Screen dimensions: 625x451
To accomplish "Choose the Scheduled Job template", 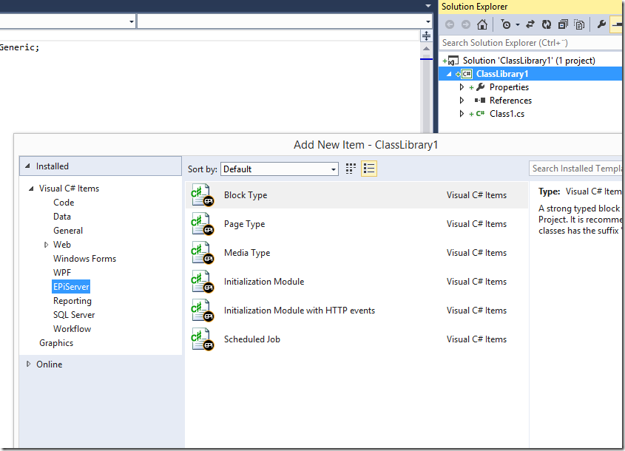I will [x=251, y=339].
